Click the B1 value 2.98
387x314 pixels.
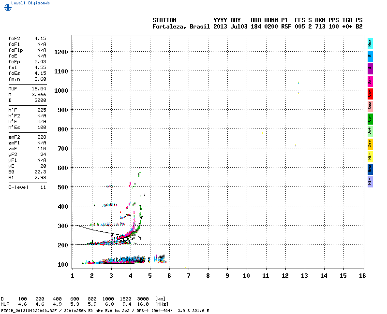tap(40, 178)
